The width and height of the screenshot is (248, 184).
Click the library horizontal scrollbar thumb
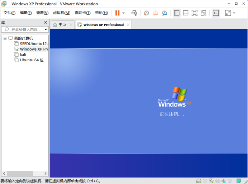click(x=20, y=173)
